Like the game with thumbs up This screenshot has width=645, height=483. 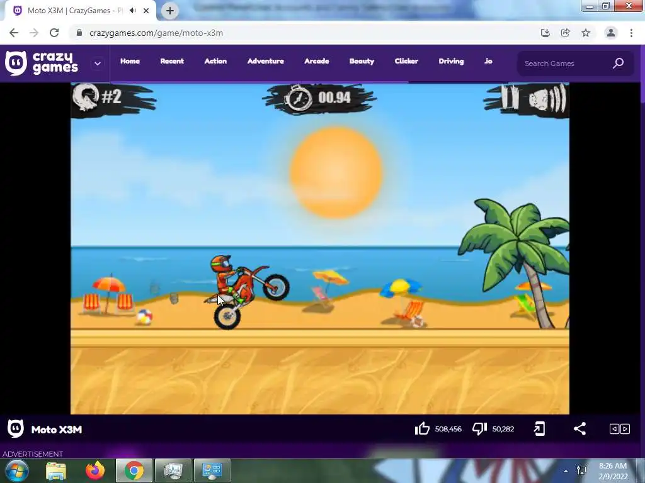(x=423, y=429)
